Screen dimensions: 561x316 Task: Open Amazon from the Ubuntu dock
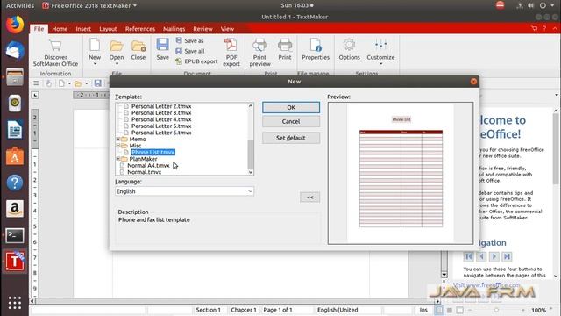tap(15, 209)
